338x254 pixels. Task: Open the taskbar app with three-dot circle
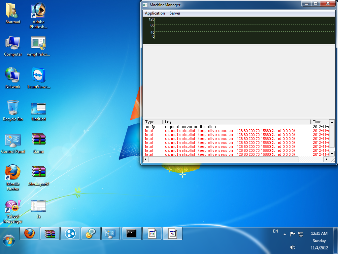point(70,233)
